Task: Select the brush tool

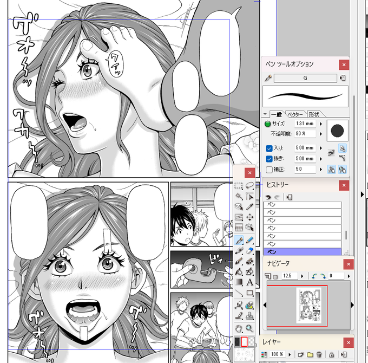Action: point(239,261)
